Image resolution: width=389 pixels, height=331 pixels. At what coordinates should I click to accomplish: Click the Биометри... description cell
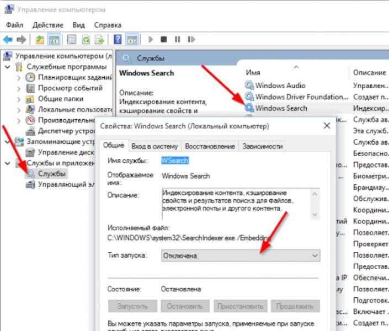[371, 176]
